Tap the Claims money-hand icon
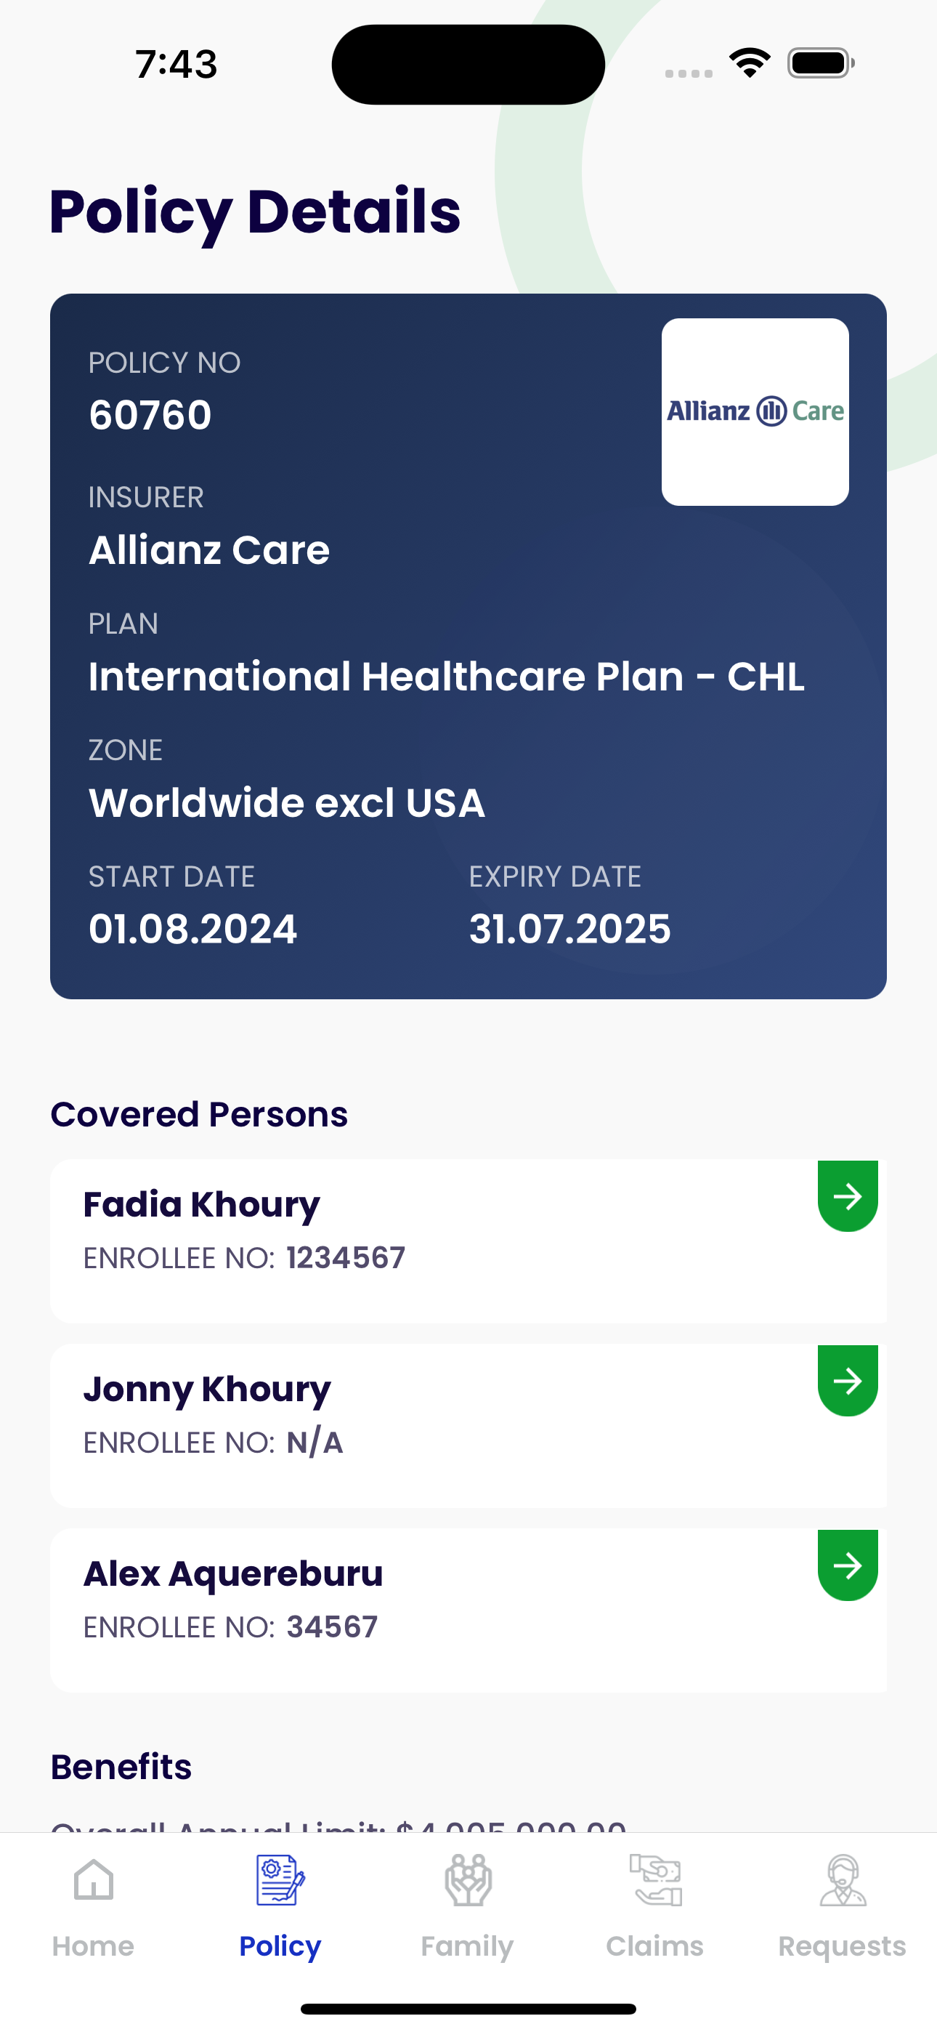This screenshot has height=2032, width=937. 655,1881
